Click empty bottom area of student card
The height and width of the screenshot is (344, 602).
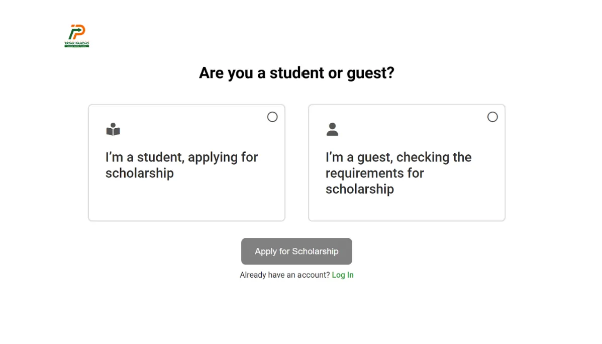[186, 202]
